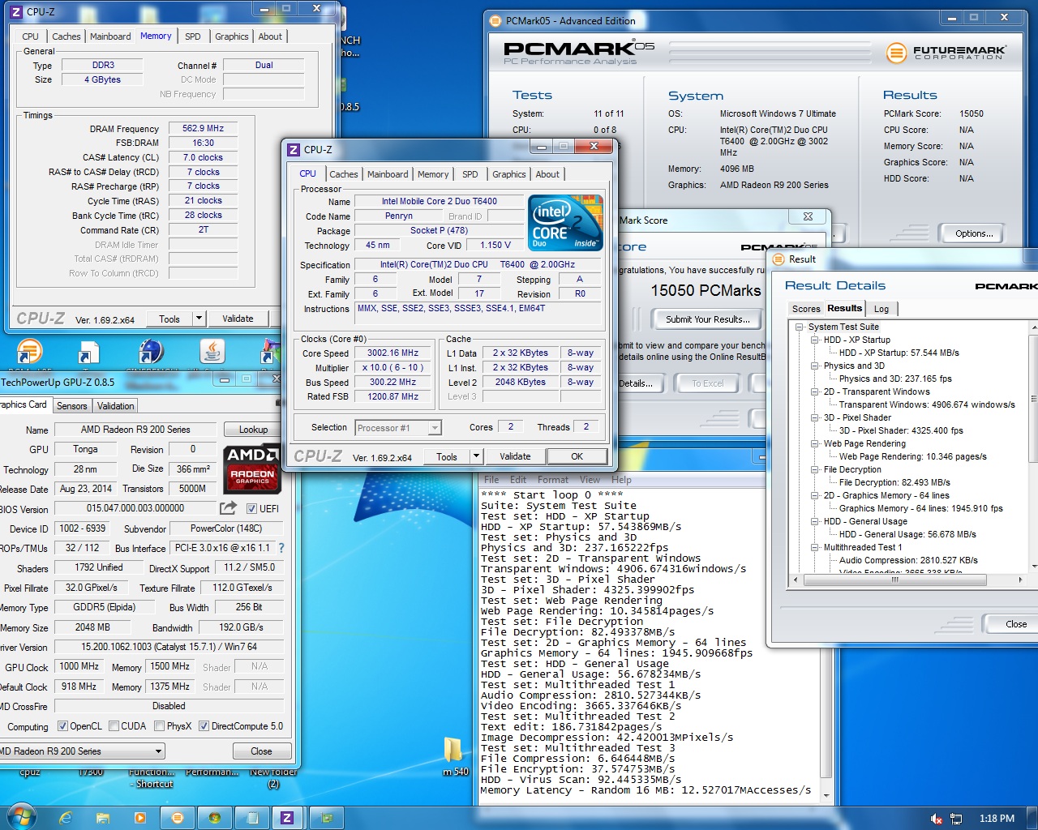This screenshot has width=1038, height=830.
Task: Open Windows Media Player from the taskbar
Action: (x=140, y=818)
